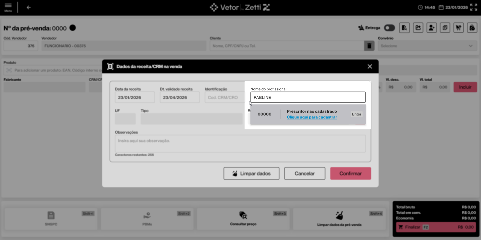
Task: Click the Confirmar button
Action: click(x=351, y=173)
